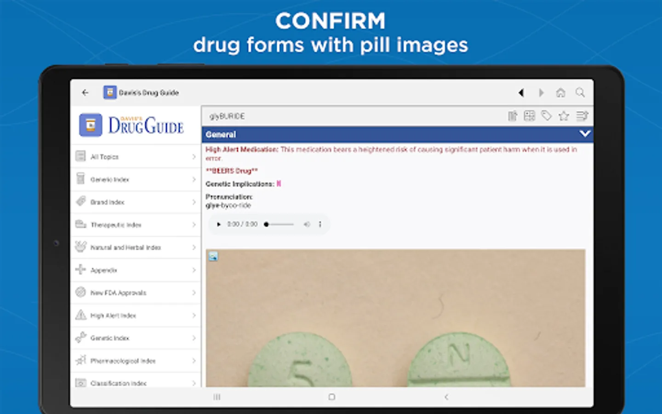The image size is (662, 414).
Task: Click the audio progress slider
Action: 279,224
